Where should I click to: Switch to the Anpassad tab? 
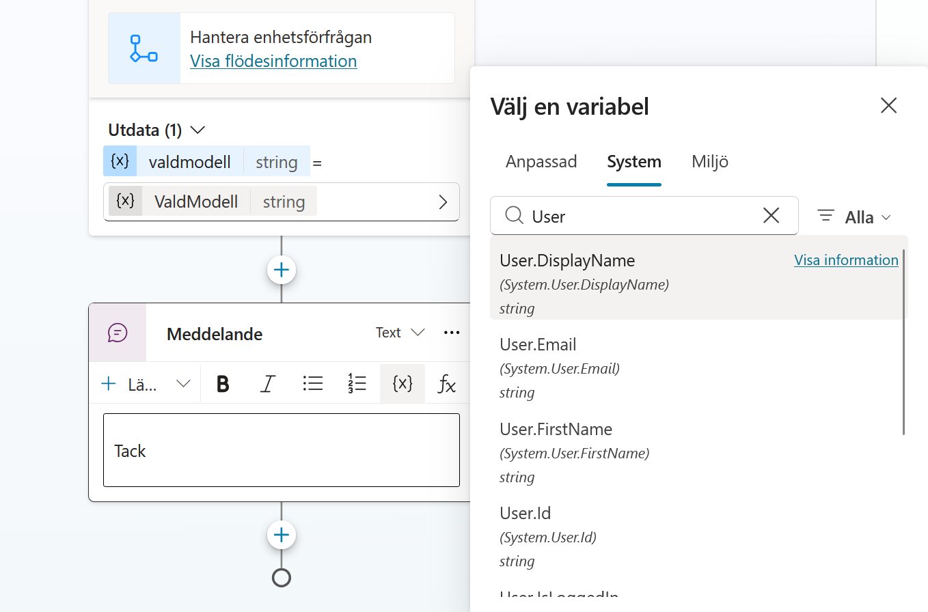[541, 162]
